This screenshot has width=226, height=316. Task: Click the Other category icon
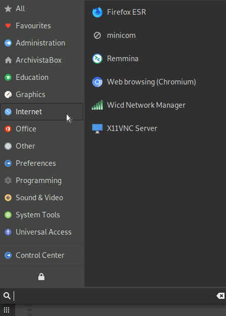click(x=8, y=146)
